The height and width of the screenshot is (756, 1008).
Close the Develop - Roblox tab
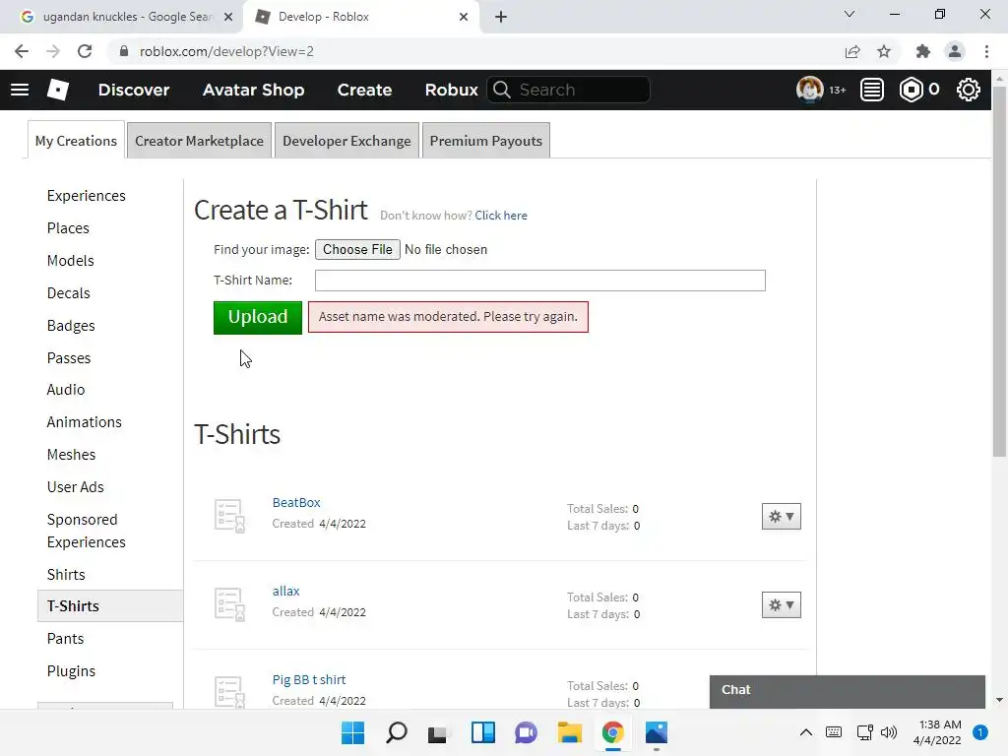click(x=464, y=17)
